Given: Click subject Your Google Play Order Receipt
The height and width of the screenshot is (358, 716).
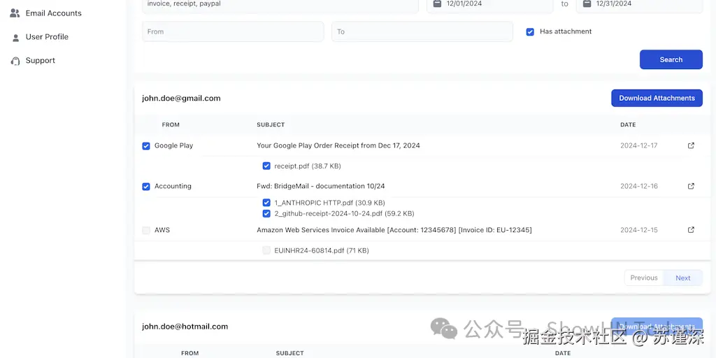Looking at the screenshot, I should (x=338, y=145).
